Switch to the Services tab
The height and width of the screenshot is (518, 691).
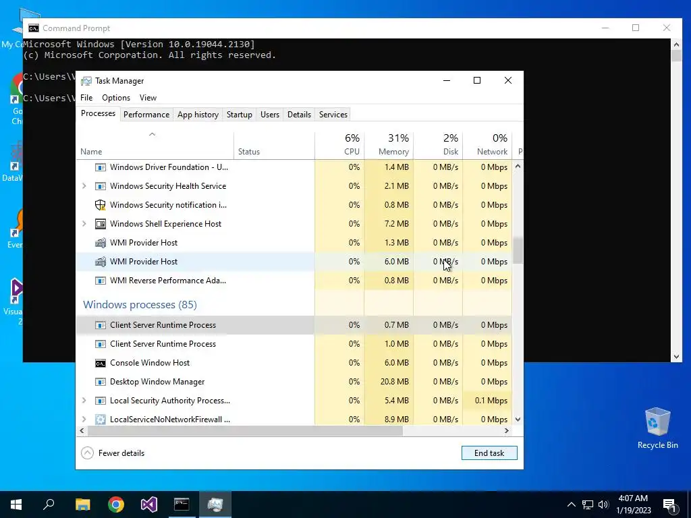coord(333,115)
